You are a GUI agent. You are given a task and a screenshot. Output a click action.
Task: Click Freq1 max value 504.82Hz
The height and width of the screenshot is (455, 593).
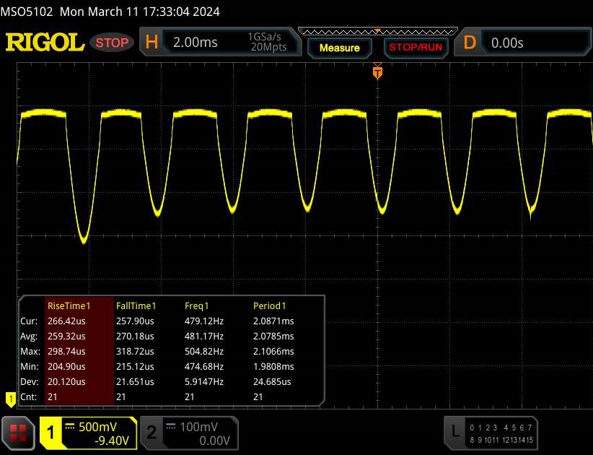(204, 351)
